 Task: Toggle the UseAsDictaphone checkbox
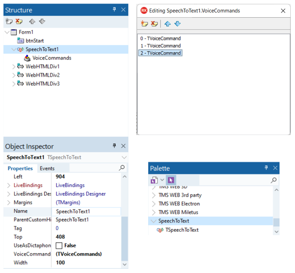coord(59,245)
